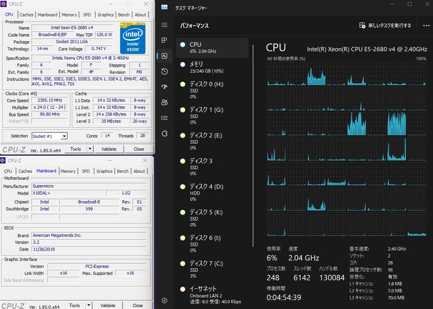433x309 pixels.
Task: Open Startup apps icon in Task Manager
Action: [164, 87]
